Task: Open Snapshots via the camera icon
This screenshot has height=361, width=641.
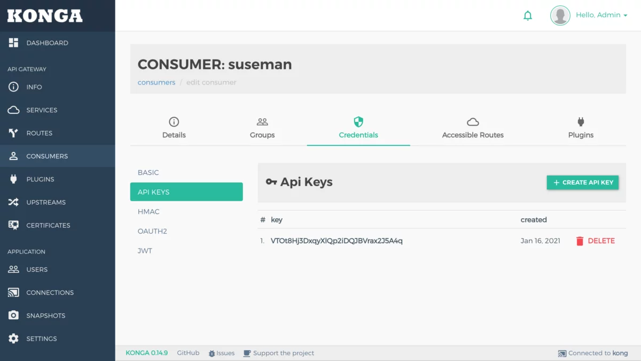Action: 13,316
